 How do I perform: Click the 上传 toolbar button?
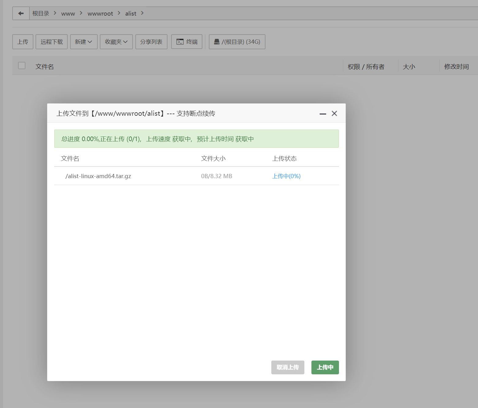pos(23,42)
